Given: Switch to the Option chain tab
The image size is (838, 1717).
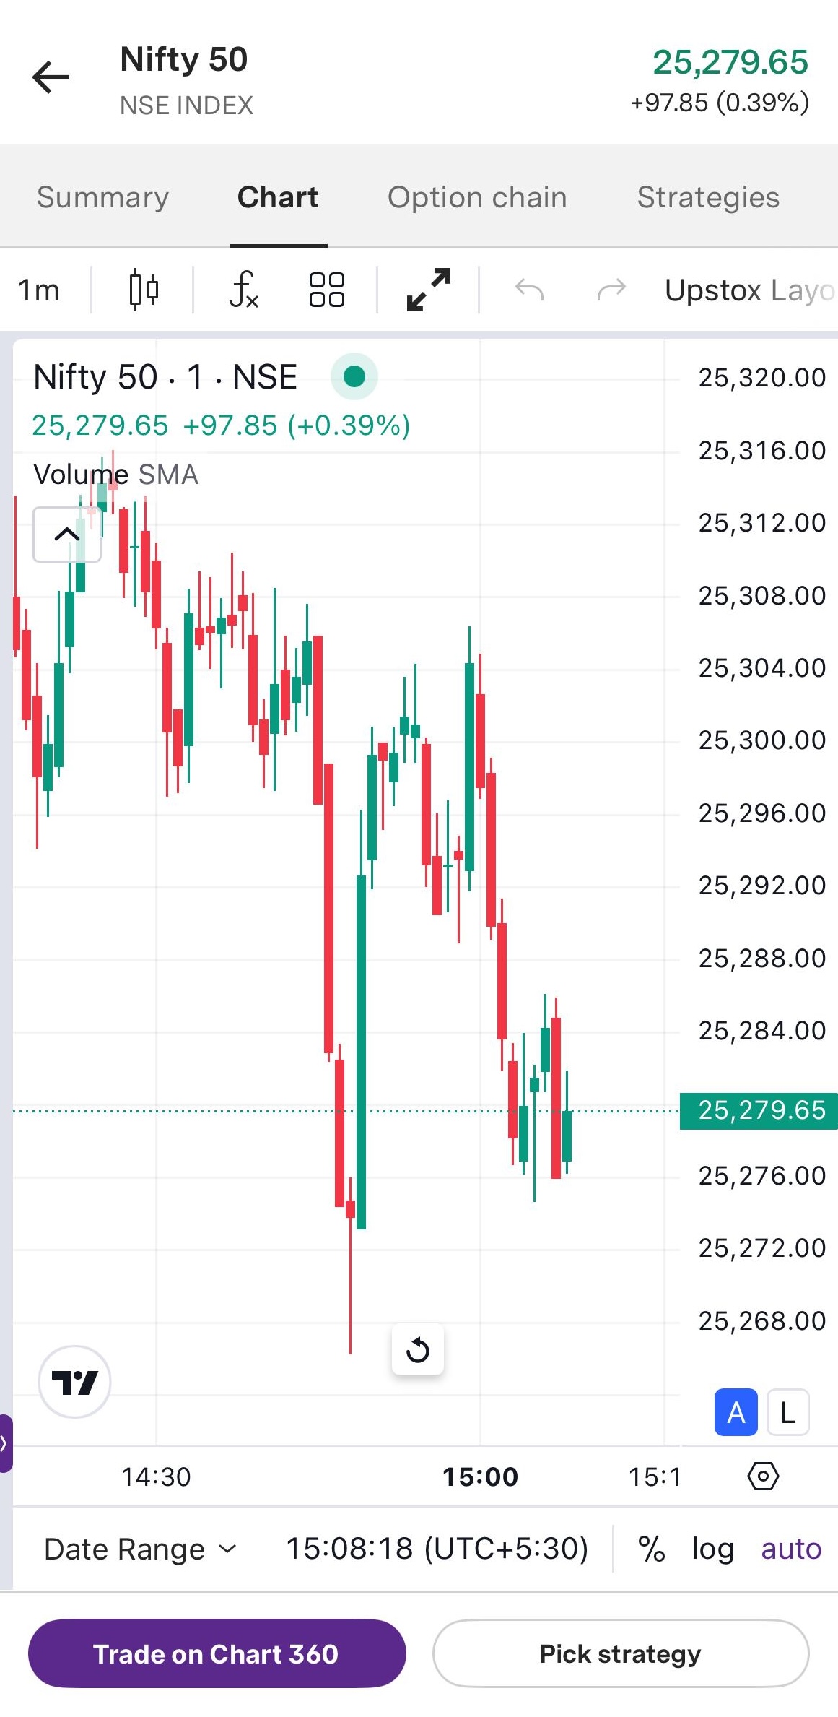Looking at the screenshot, I should point(477,197).
